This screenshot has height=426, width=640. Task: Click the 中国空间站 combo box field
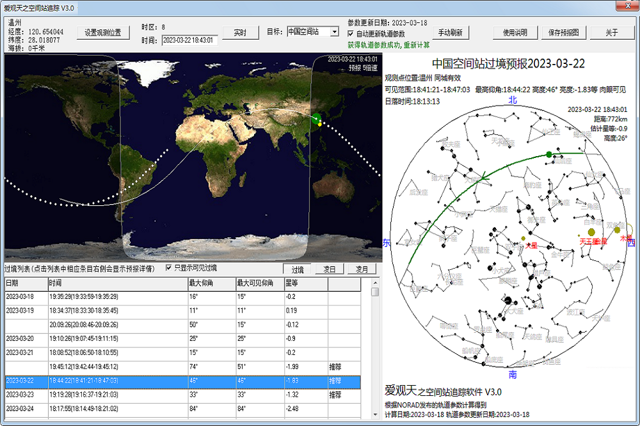click(x=307, y=31)
